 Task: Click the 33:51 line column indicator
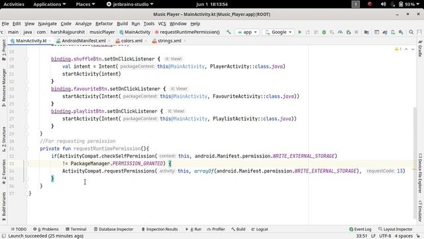point(362,236)
